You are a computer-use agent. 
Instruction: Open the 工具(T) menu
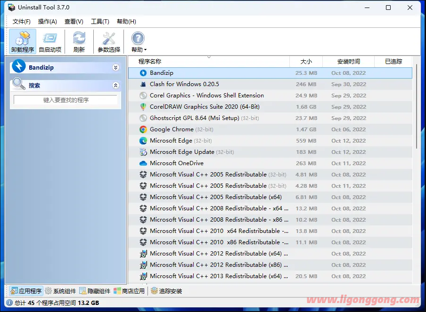(100, 22)
